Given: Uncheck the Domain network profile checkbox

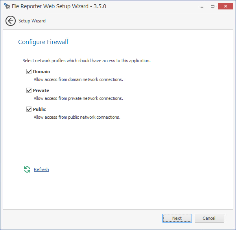Looking at the screenshot, I should coord(29,72).
